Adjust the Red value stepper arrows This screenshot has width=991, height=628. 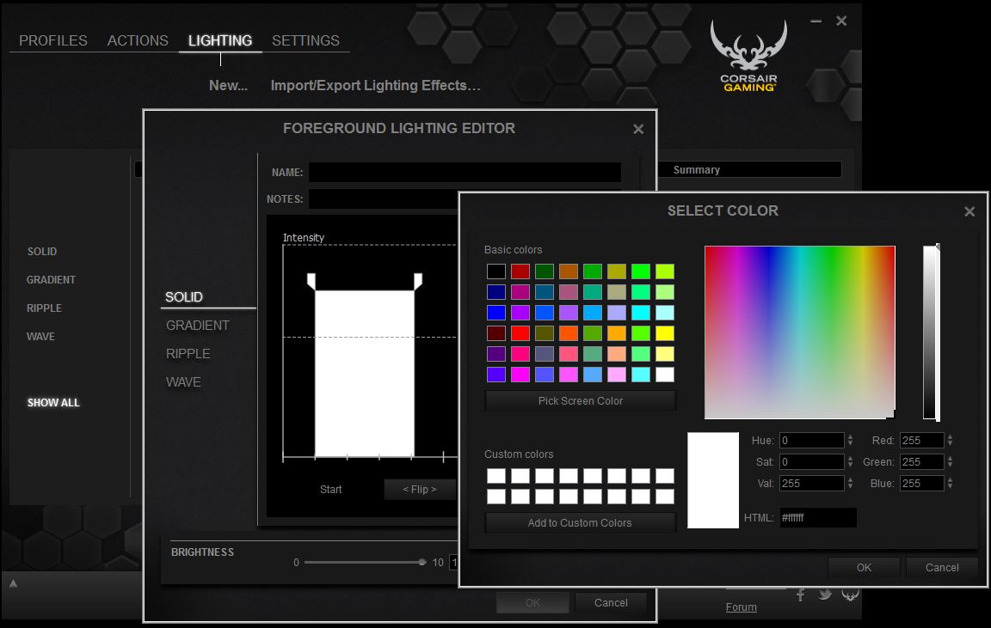coord(950,440)
